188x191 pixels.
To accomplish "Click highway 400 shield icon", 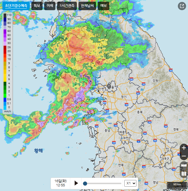I will point(105,102).
